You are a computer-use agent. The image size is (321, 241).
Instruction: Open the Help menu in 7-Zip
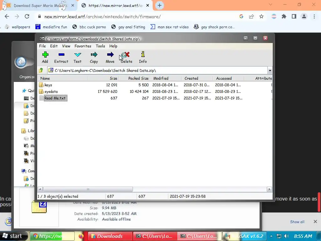[x=113, y=46]
